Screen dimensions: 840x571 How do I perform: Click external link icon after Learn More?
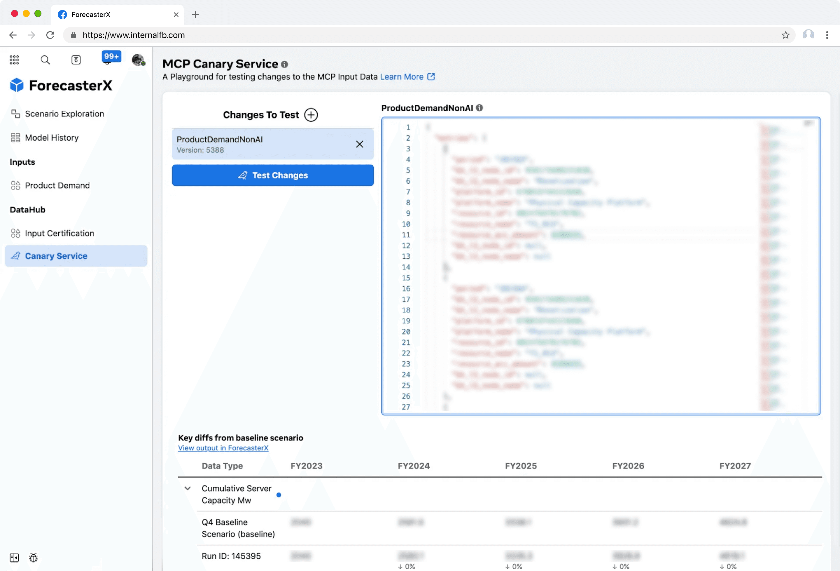(x=431, y=77)
